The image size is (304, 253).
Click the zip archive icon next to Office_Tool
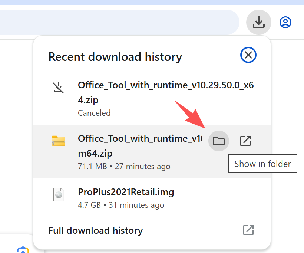(x=58, y=141)
